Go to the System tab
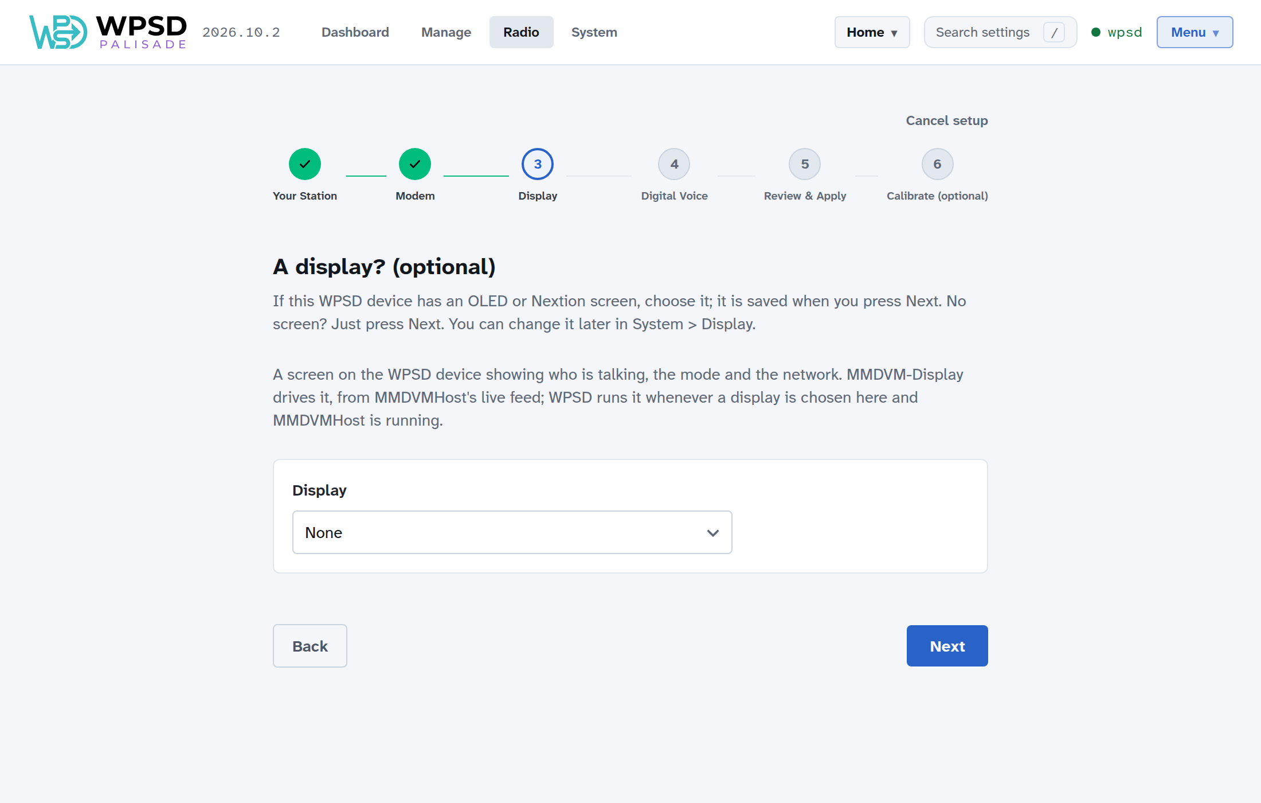The height and width of the screenshot is (803, 1261). (x=594, y=32)
